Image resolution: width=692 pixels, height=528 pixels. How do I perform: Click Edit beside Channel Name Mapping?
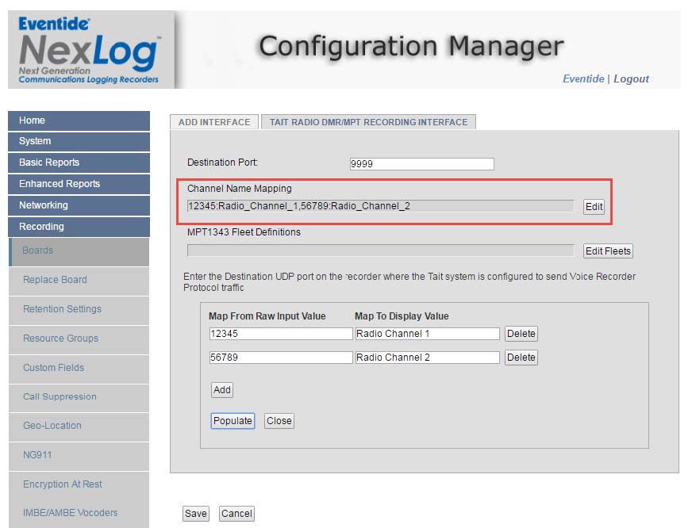click(594, 207)
